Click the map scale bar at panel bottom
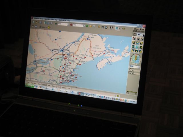Image resolution: width=183 pixels, height=137 pixels. click(132, 92)
